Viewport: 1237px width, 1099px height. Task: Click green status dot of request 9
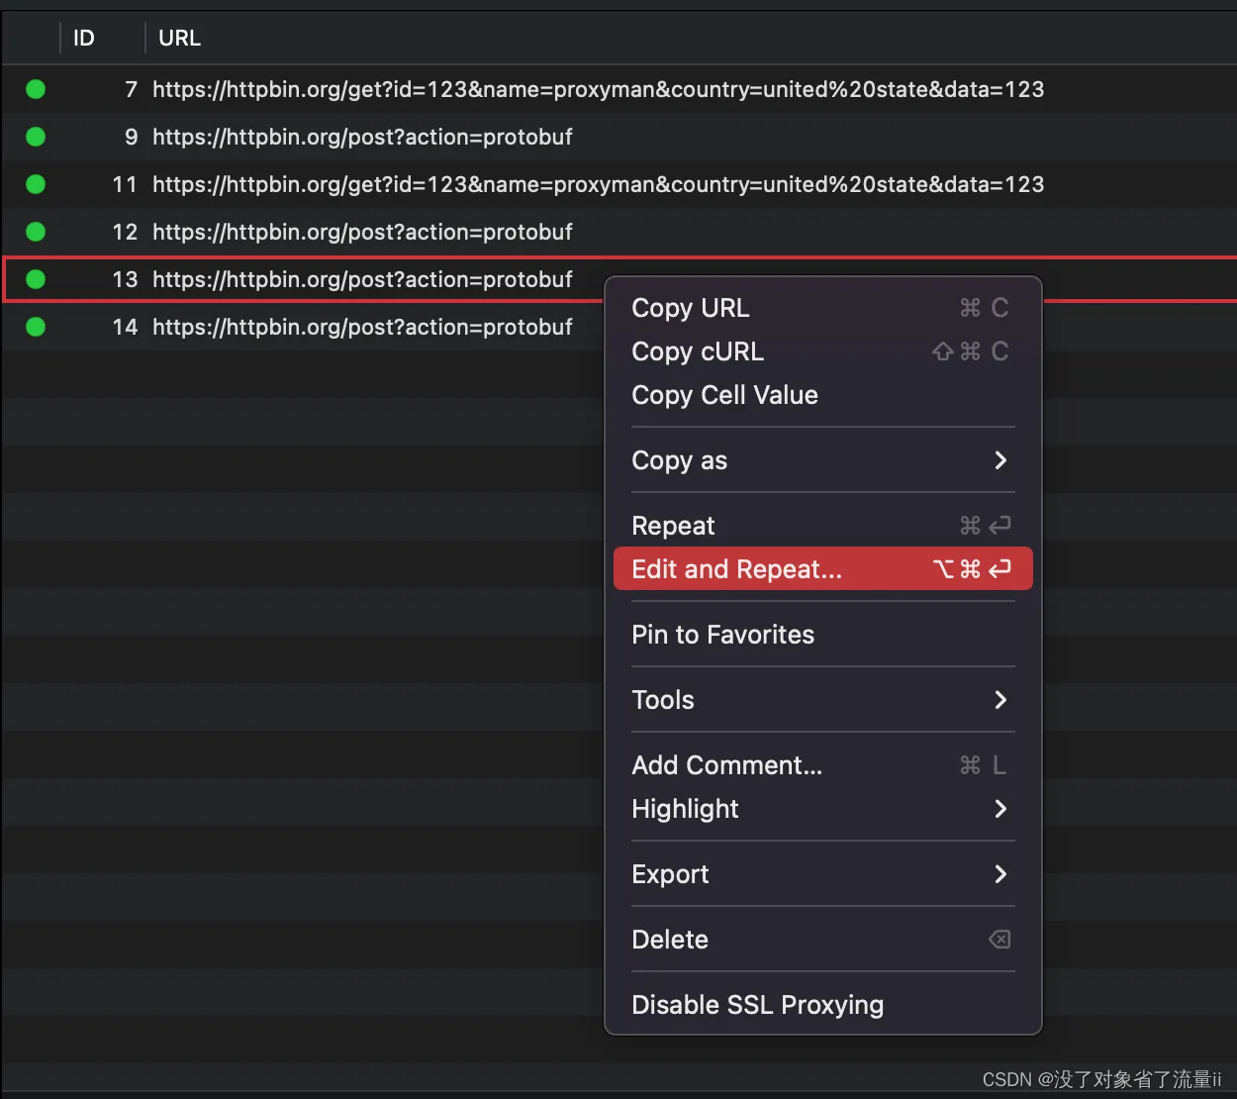36,137
